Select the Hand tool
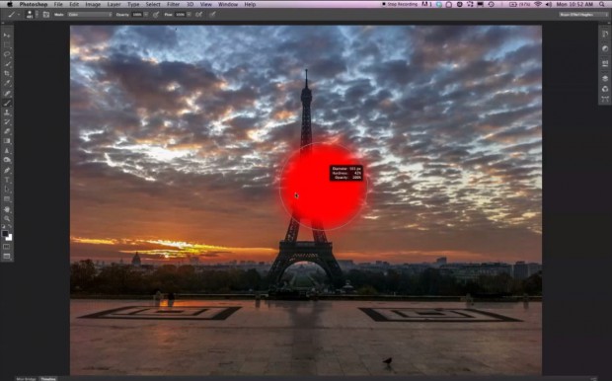 [x=7, y=209]
